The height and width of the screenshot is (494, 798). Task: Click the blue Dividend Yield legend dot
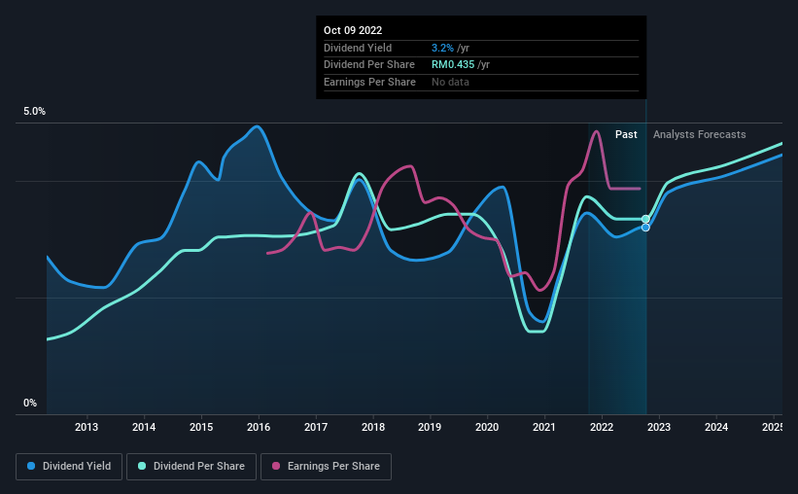tap(31, 466)
